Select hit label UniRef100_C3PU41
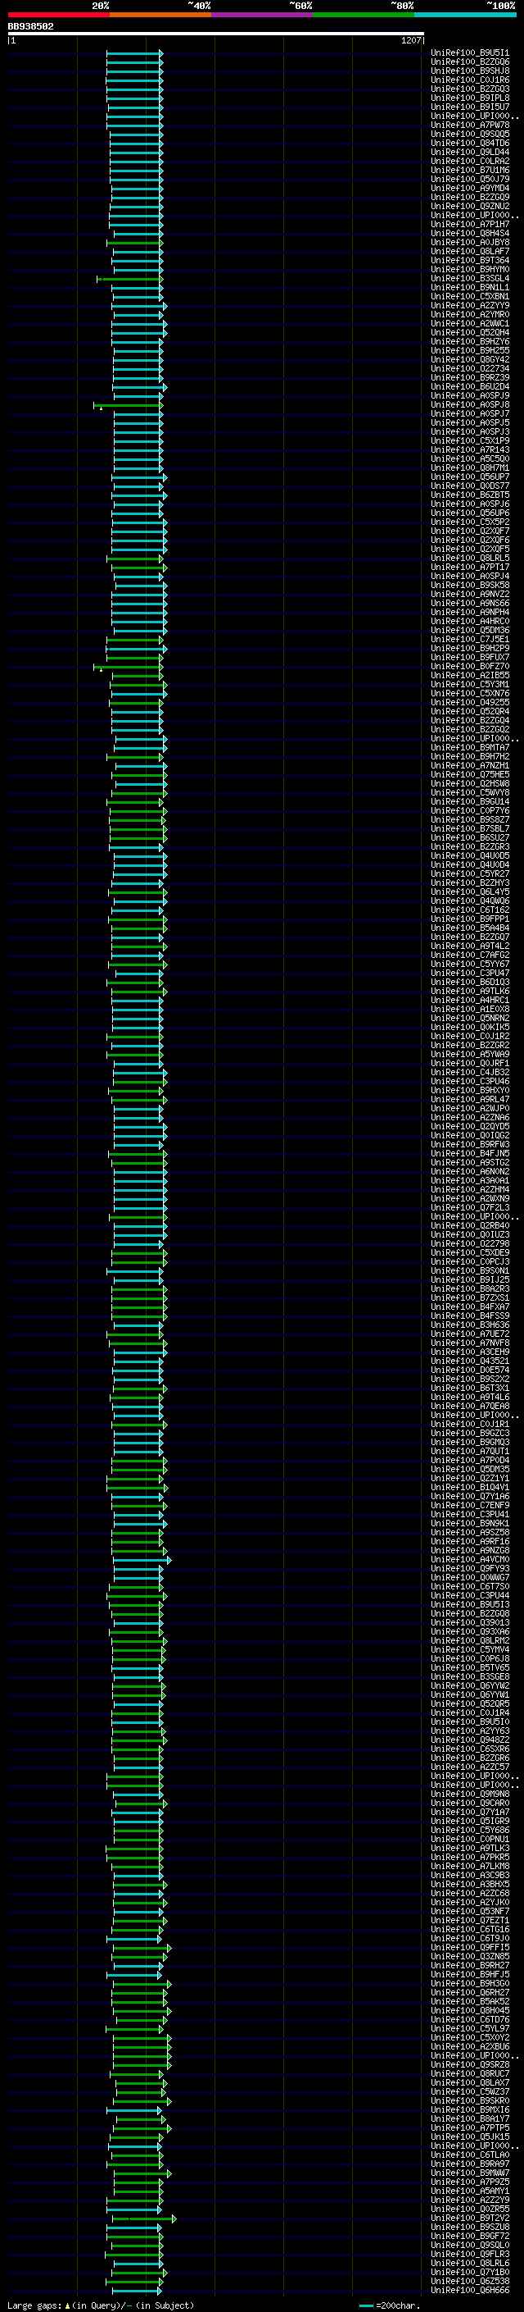 pyautogui.click(x=470, y=1514)
